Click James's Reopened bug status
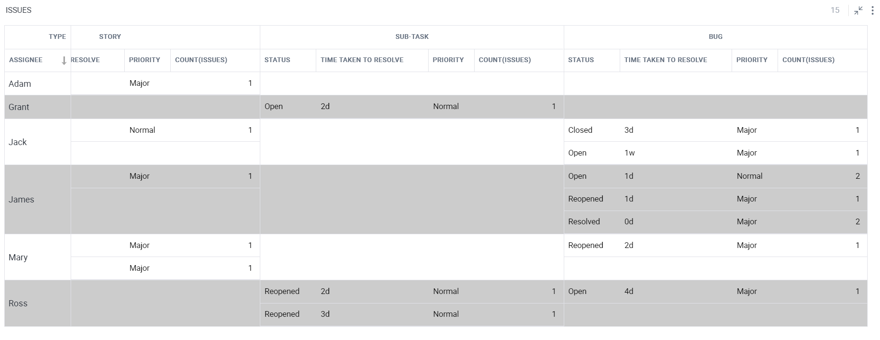 click(x=586, y=199)
